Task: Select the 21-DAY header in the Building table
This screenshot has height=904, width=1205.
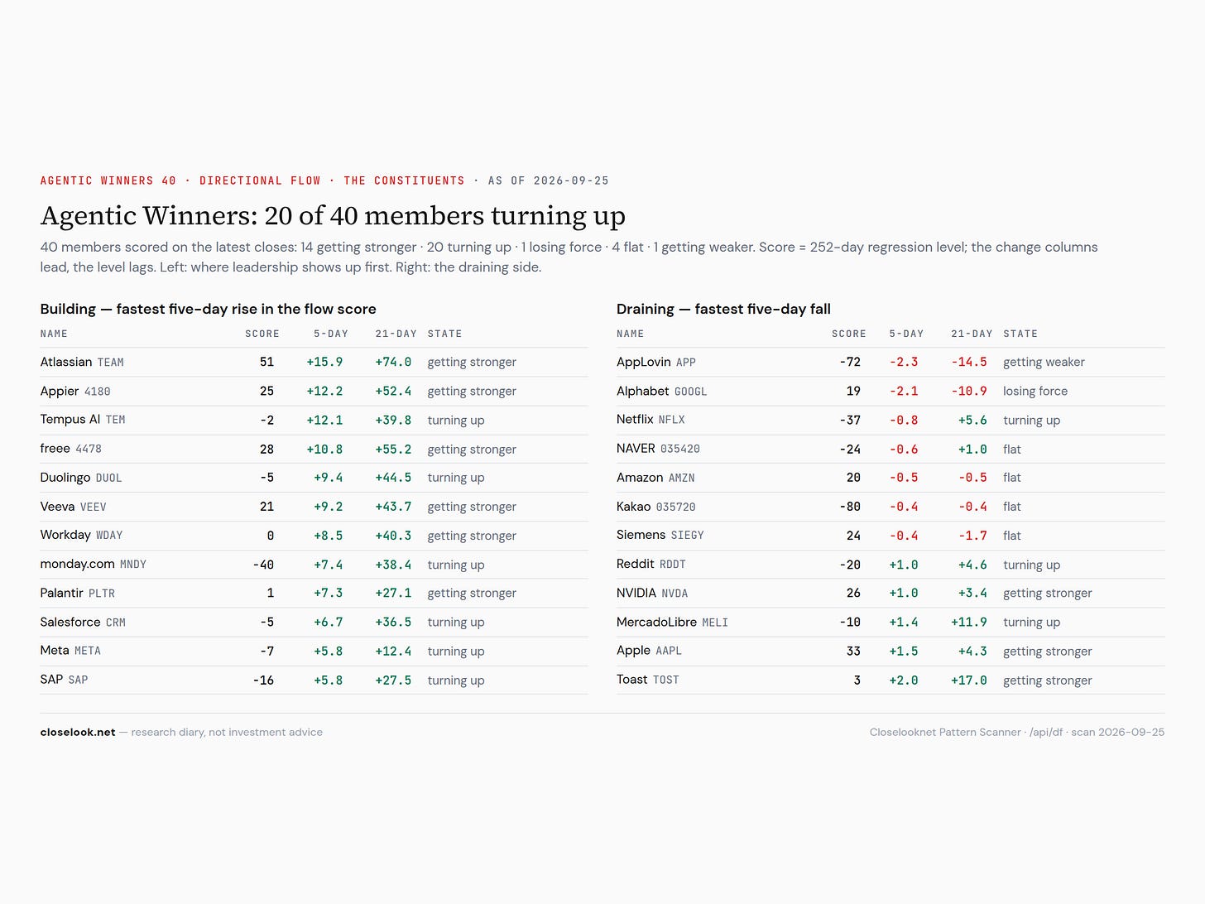Action: 396,334
